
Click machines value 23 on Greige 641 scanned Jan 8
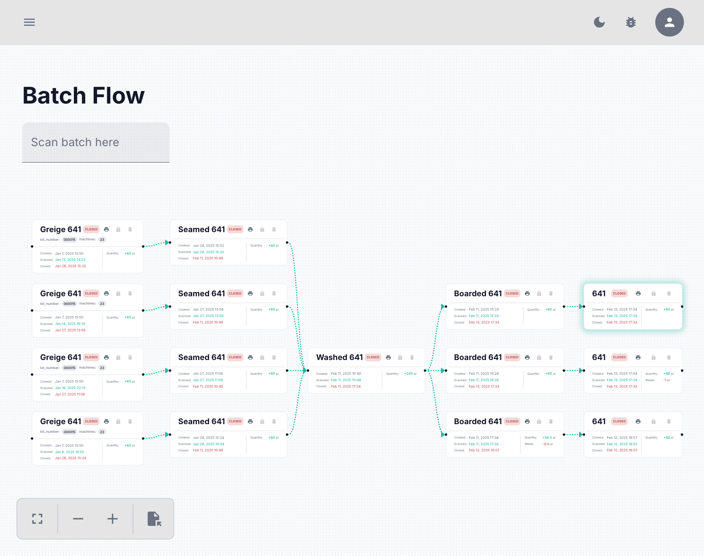pos(102,432)
